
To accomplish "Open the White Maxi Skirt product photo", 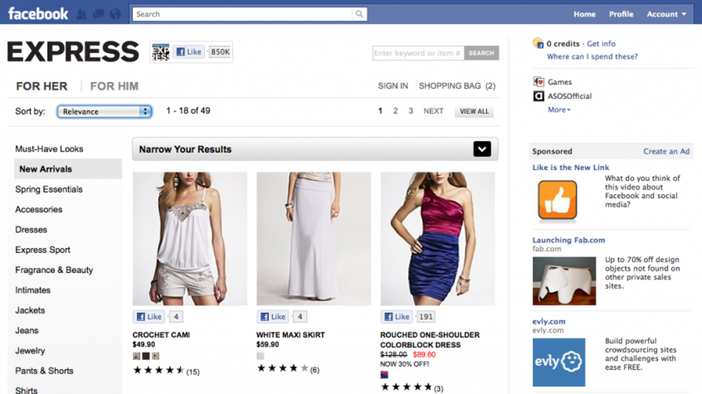I will [314, 239].
